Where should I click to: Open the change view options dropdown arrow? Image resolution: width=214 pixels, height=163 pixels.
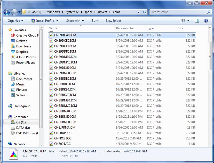coord(188,21)
